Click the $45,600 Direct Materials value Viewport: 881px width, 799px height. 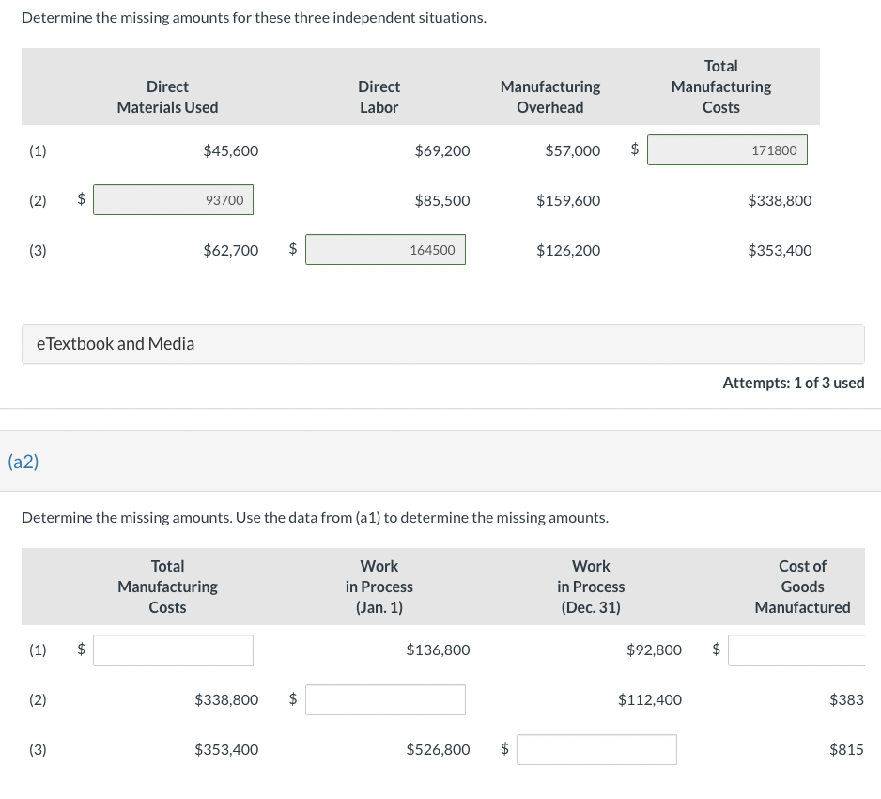point(231,150)
